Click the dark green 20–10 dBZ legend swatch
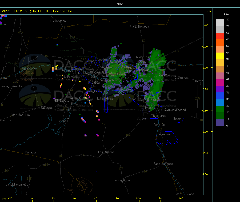 coord(220,116)
